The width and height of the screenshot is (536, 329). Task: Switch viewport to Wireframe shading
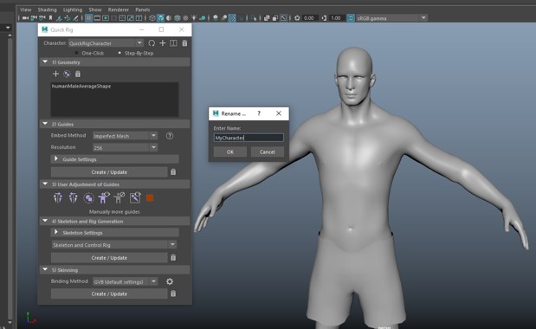click(x=152, y=18)
